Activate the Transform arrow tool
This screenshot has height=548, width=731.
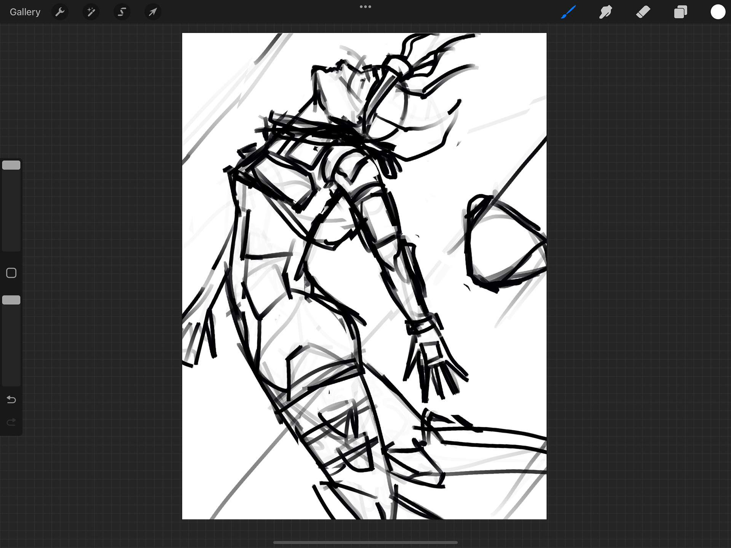tap(153, 12)
